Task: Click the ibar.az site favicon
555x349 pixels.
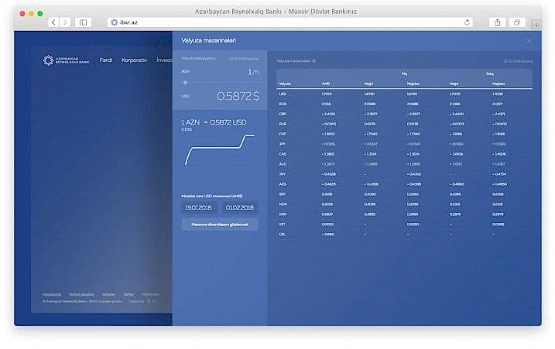Action: 115,22
